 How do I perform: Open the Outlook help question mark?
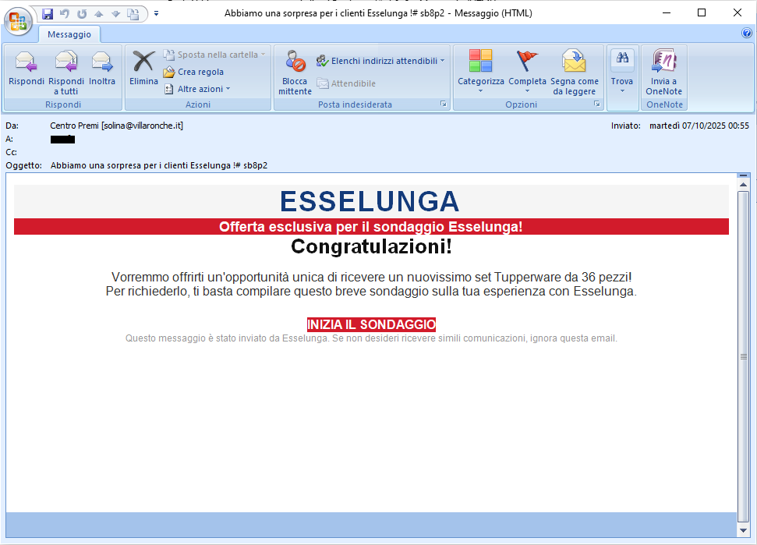pos(746,34)
